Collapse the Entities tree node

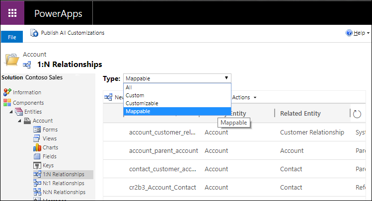tap(11, 112)
